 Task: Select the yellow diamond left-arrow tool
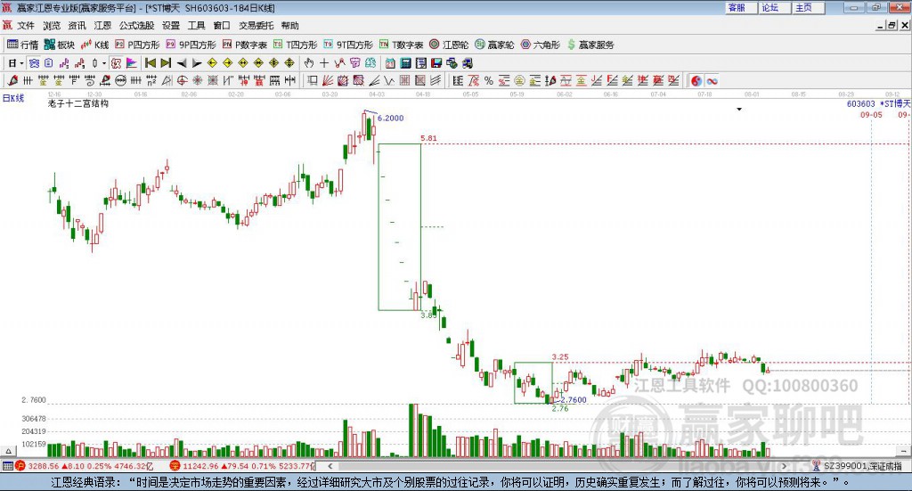coord(212,63)
